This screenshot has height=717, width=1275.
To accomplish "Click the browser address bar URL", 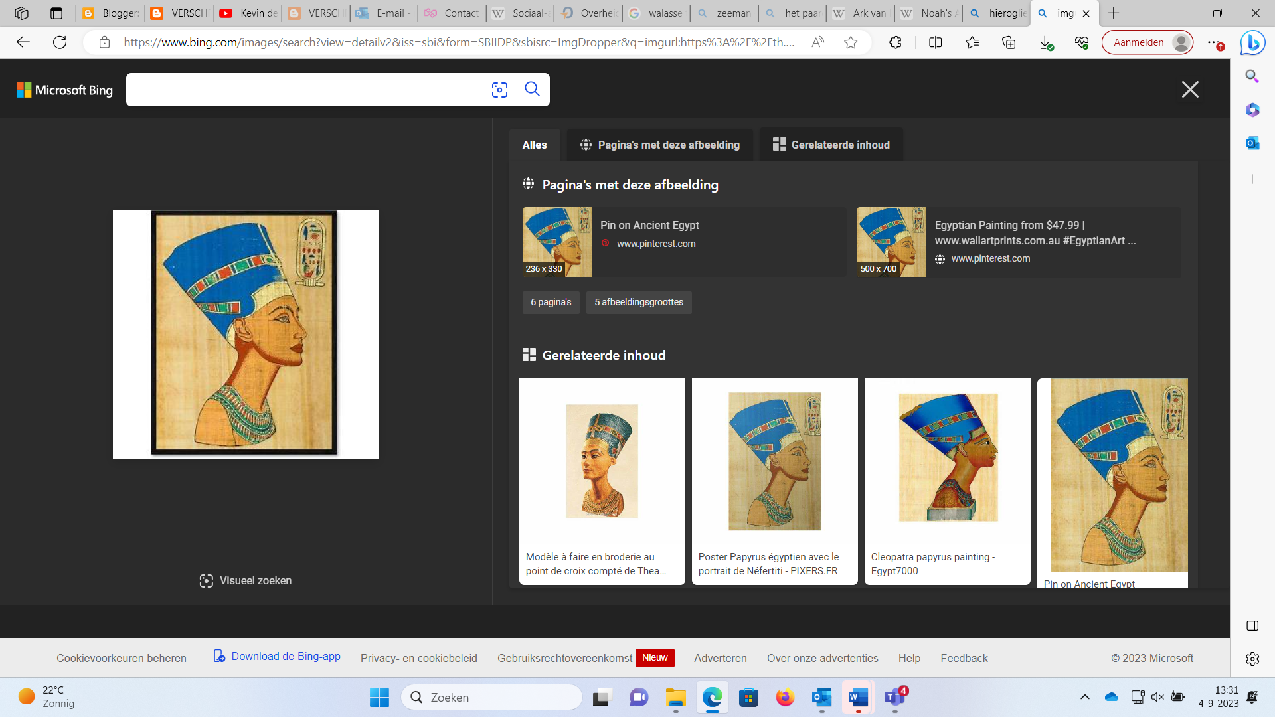I will click(459, 42).
